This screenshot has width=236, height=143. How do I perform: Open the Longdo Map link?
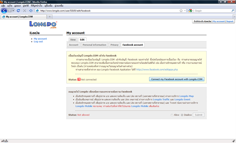point(187,96)
